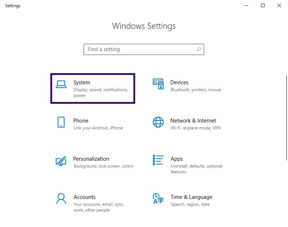
Task: Minimize the Settings window
Action: pyautogui.click(x=246, y=5)
